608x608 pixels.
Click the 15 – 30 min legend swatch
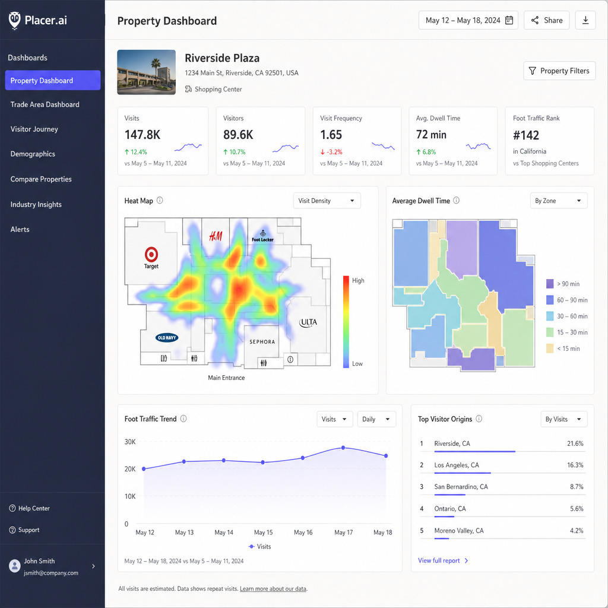click(x=550, y=332)
